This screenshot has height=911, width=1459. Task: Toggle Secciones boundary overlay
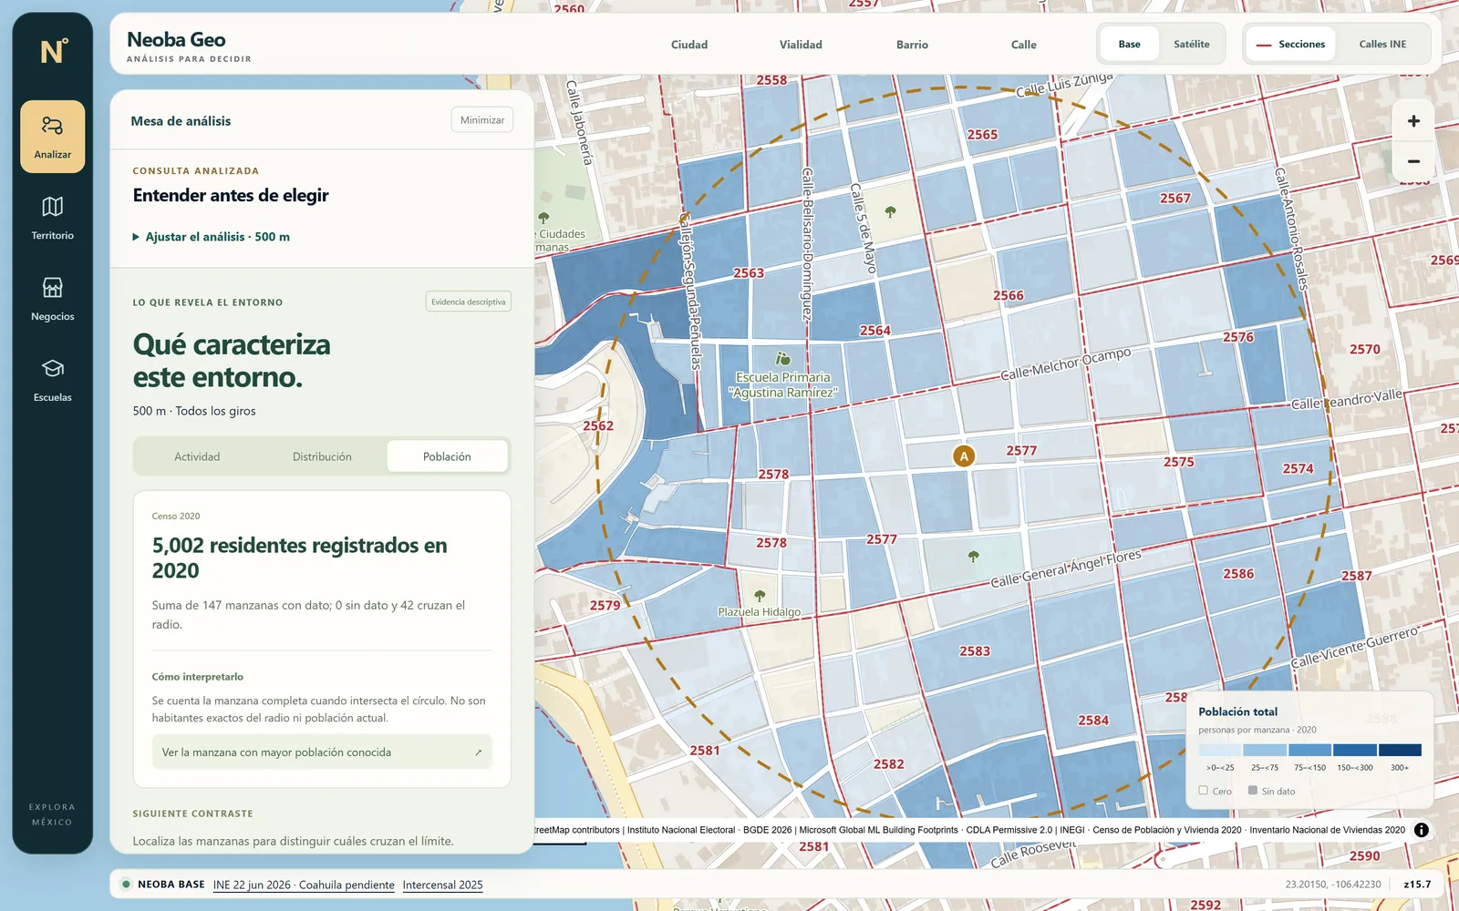[x=1290, y=44]
